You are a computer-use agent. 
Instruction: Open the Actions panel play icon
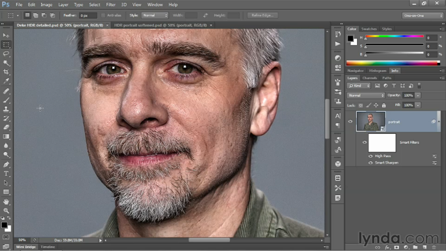(x=338, y=44)
